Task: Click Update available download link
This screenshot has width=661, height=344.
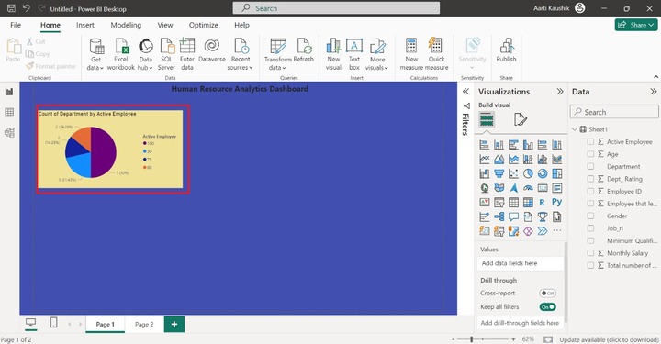Action: [609, 339]
